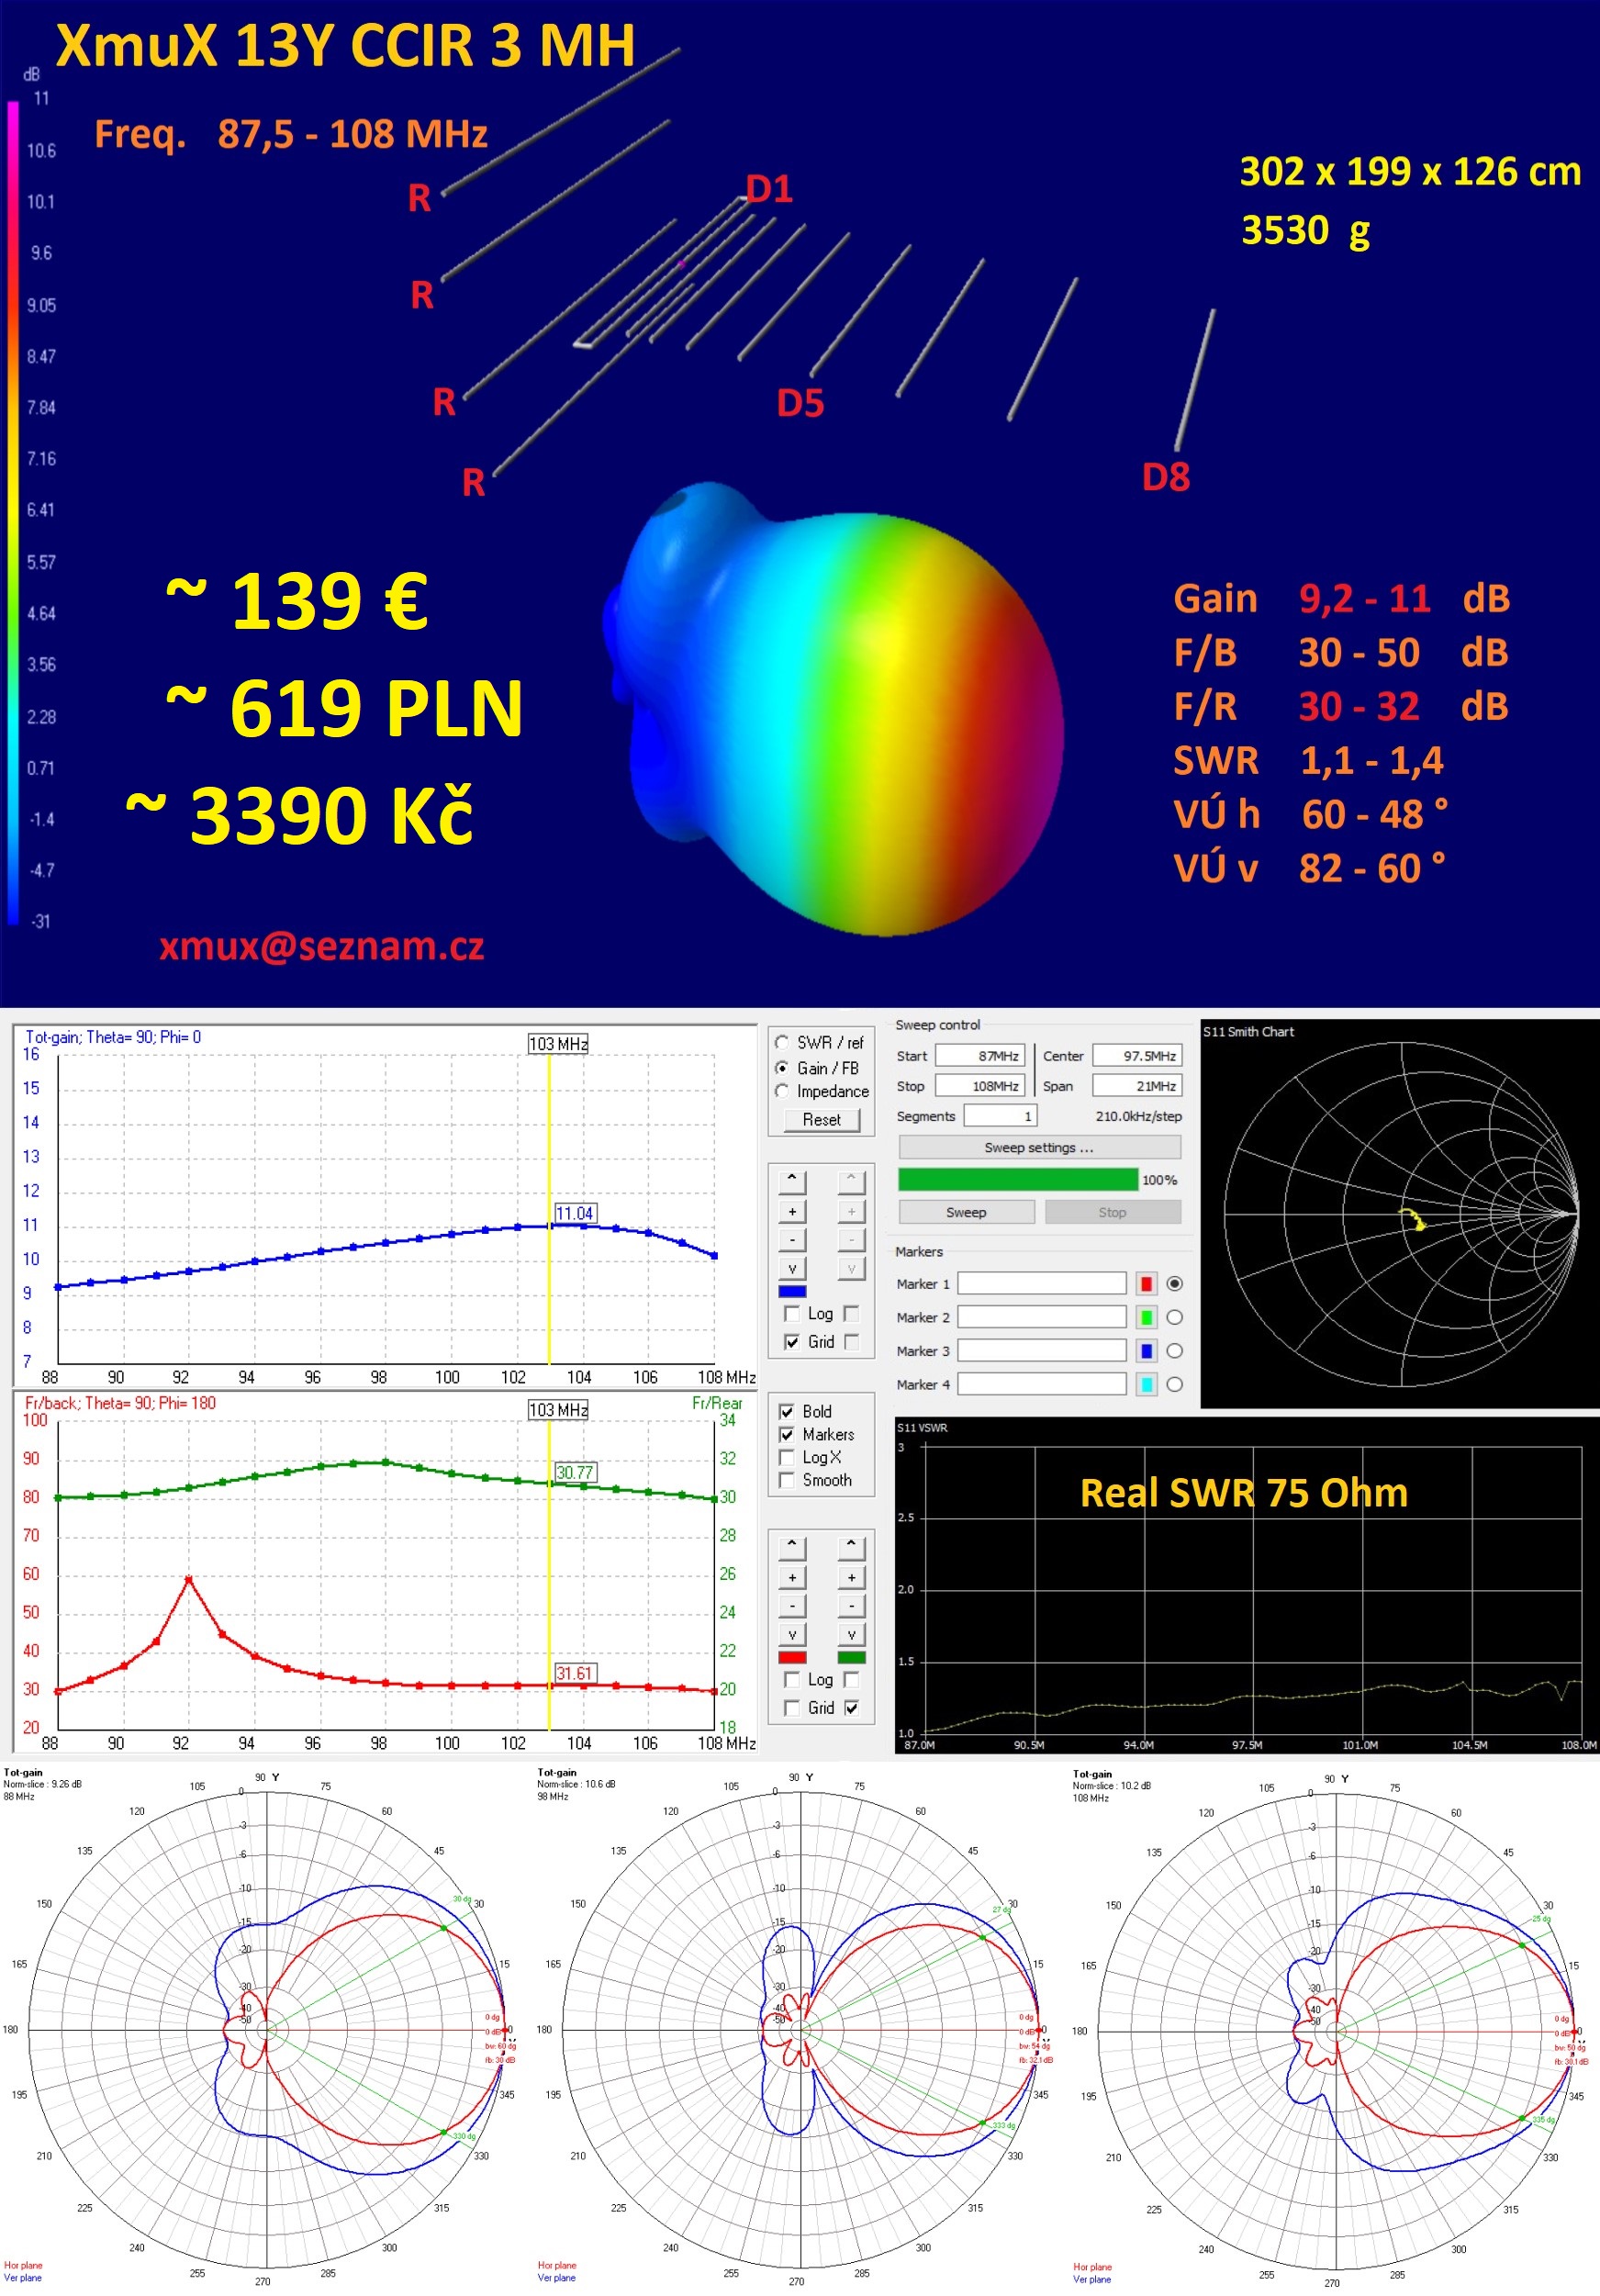Open the red trace color swatch
Image resolution: width=1600 pixels, height=2296 pixels.
[x=791, y=1657]
